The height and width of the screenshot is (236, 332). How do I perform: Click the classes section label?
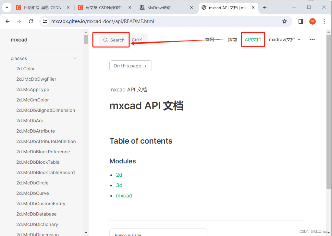click(19, 58)
